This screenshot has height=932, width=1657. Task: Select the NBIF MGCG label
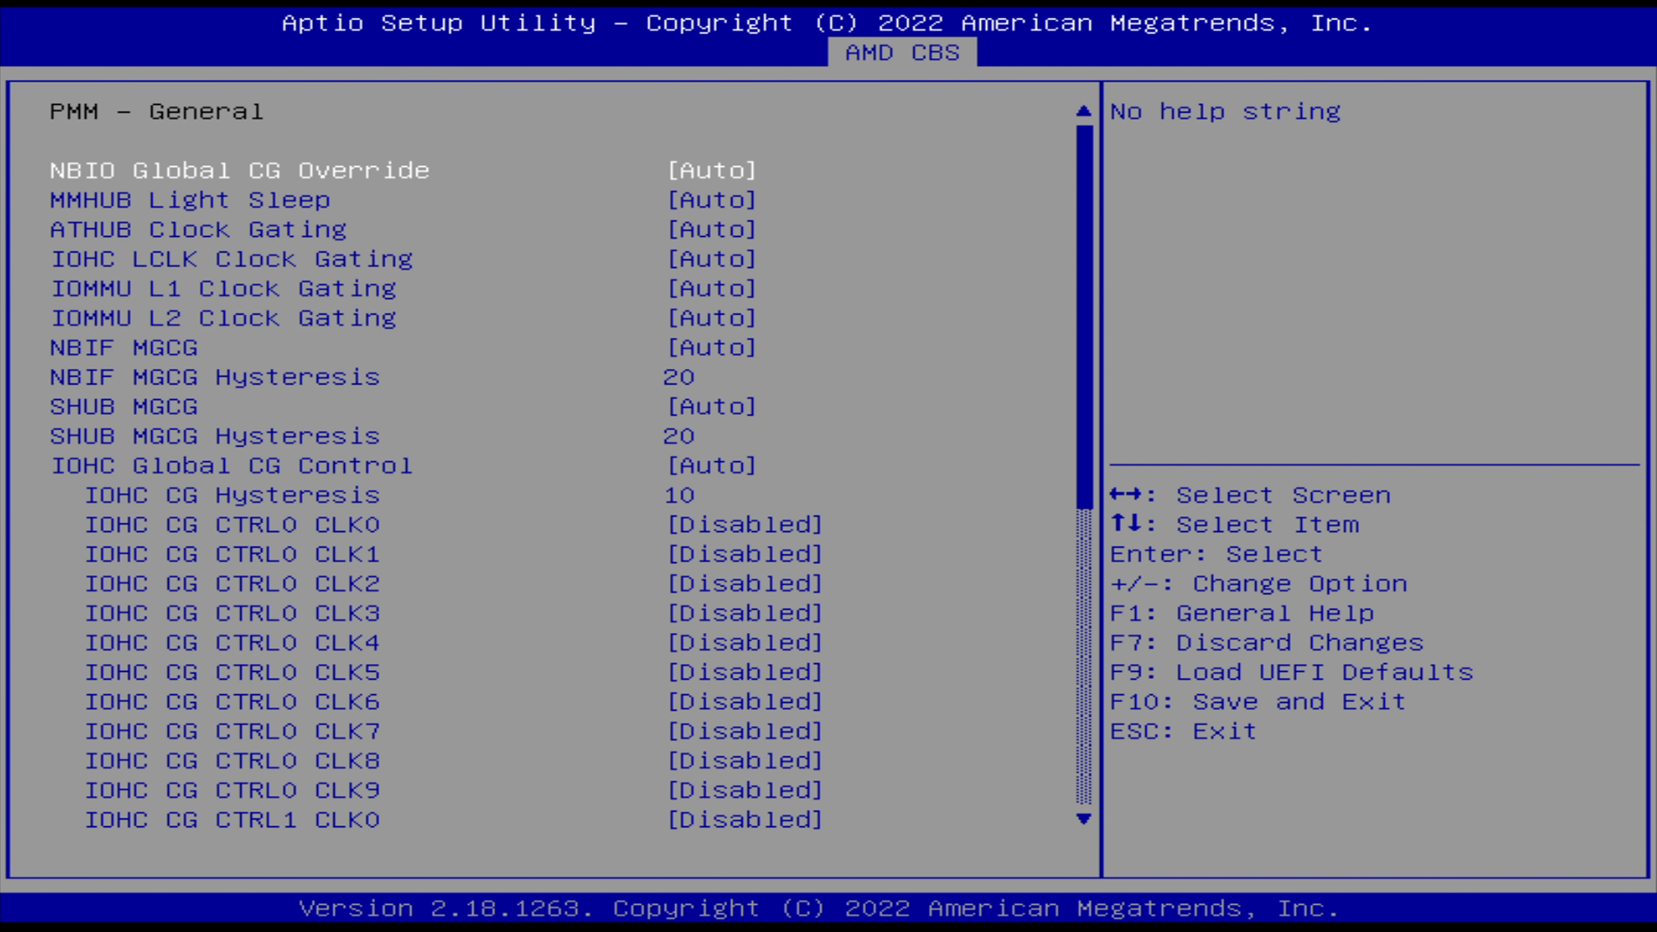(124, 348)
